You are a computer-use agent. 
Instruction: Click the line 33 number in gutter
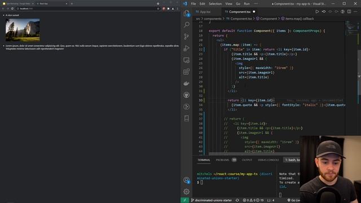tap(201, 100)
